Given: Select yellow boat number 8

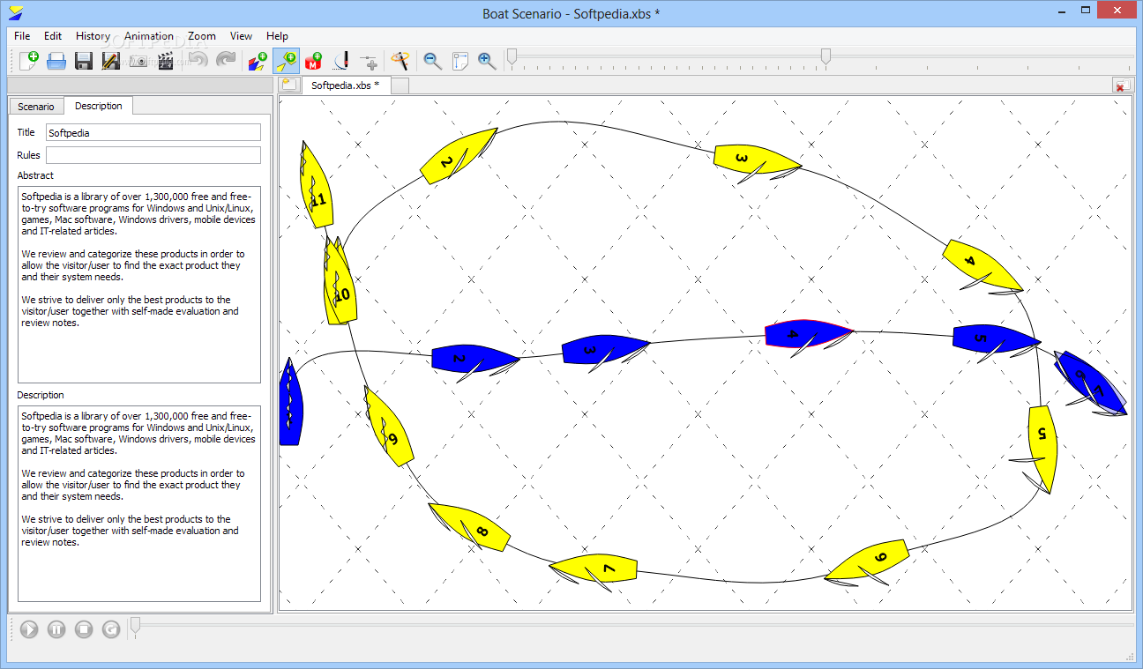Looking at the screenshot, I should (471, 527).
